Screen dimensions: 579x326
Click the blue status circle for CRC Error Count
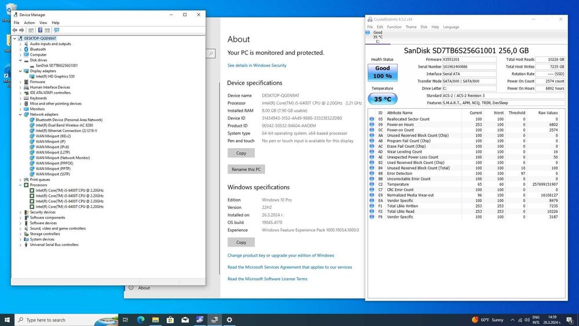click(x=372, y=190)
